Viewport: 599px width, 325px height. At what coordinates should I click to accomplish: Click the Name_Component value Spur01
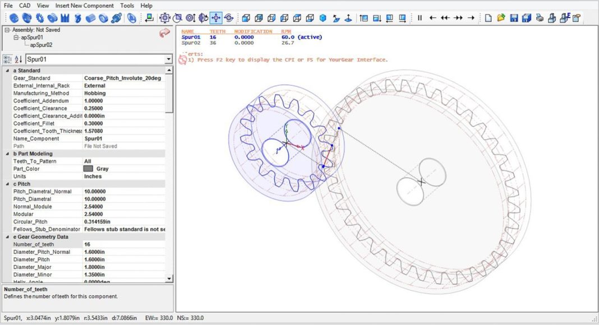124,139
